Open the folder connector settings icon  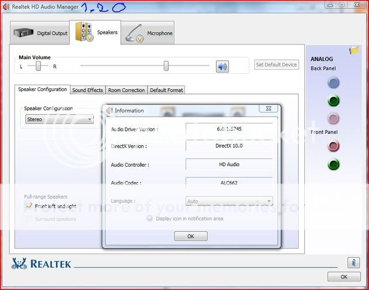point(354,50)
